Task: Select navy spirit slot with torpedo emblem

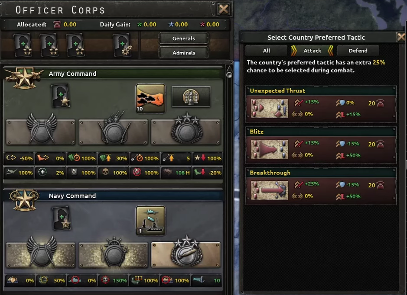Action: (x=186, y=255)
